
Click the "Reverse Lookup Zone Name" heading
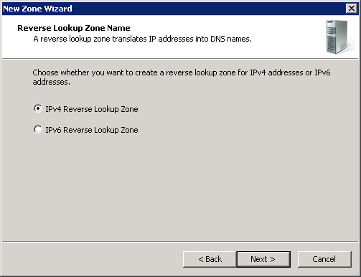(x=74, y=28)
